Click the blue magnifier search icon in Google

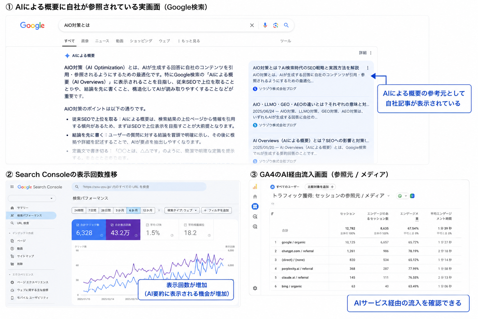click(x=286, y=25)
